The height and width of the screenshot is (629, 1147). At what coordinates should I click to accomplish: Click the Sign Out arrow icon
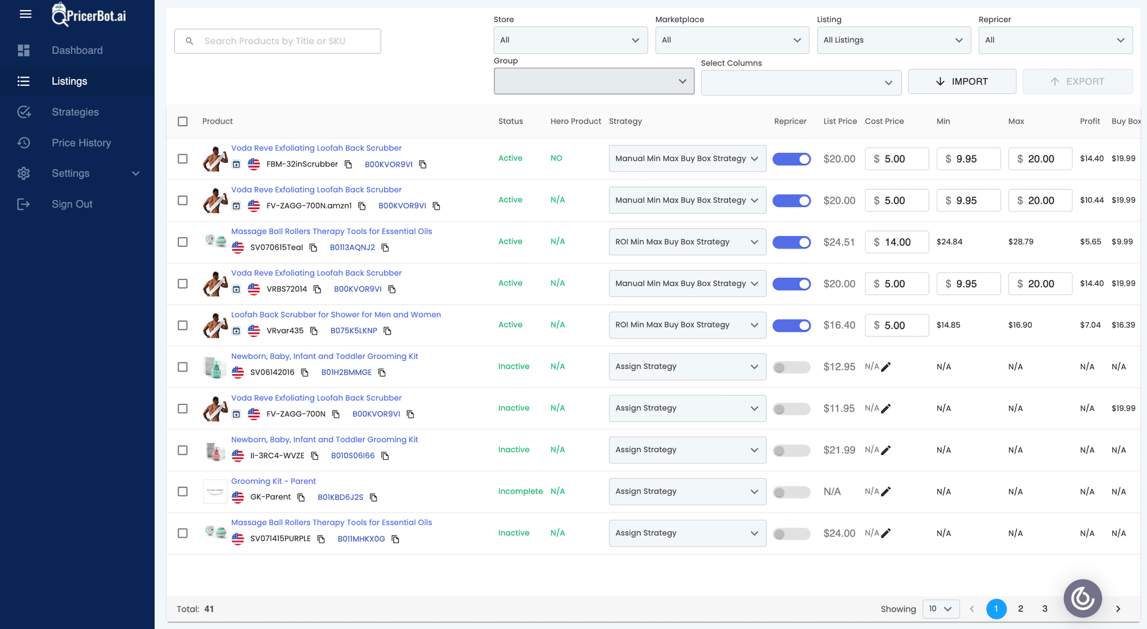[24, 204]
